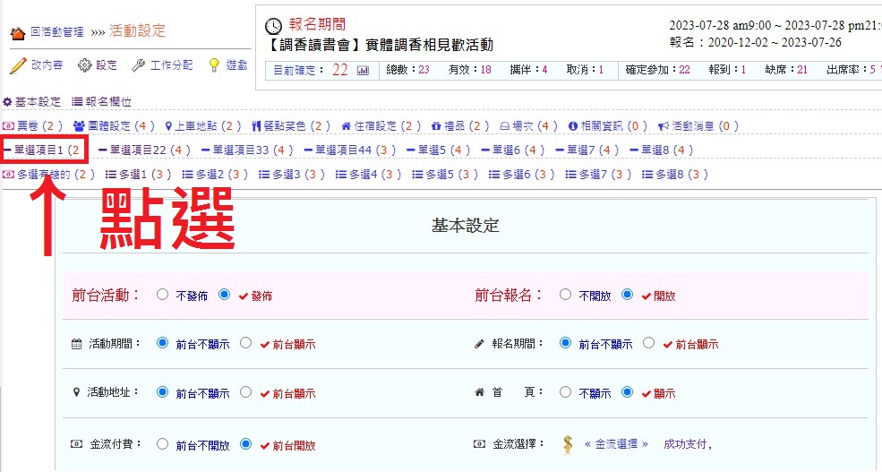Click the home icon beside 回活動管理
The width and height of the screenshot is (882, 472).
pos(18,33)
